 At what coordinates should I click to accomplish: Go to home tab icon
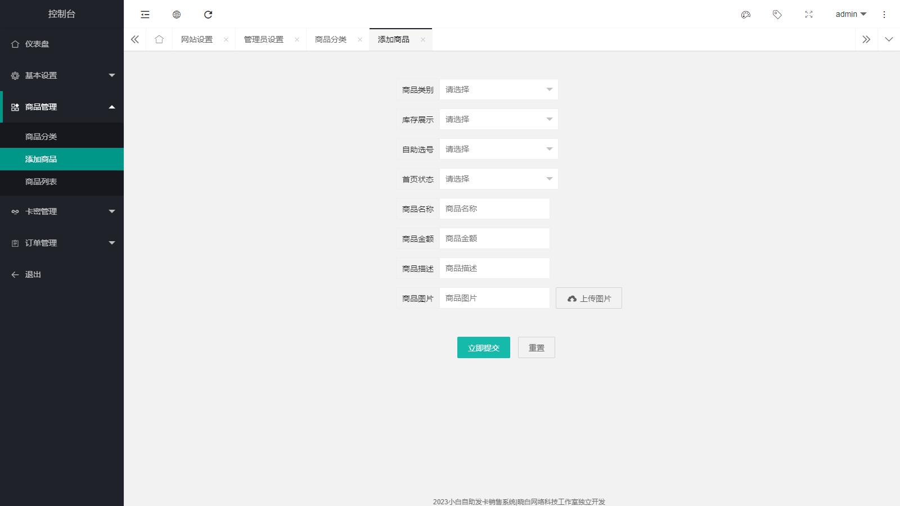click(159, 39)
